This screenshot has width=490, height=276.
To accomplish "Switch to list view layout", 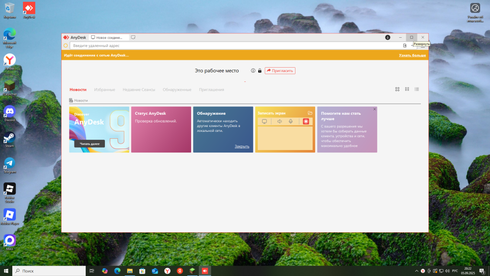I will [416, 89].
